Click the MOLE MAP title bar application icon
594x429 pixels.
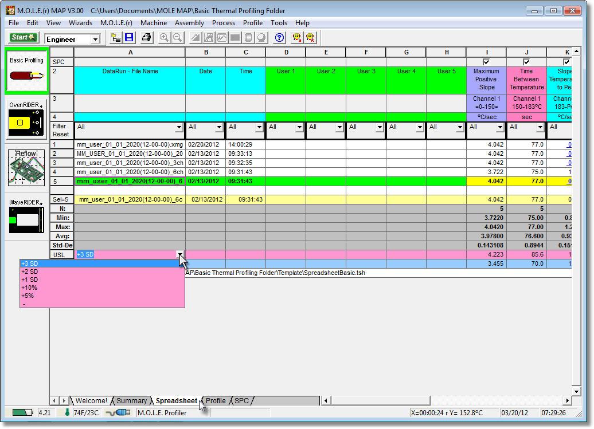tap(10, 10)
